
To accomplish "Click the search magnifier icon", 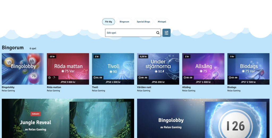I will pyautogui.click(x=158, y=33).
